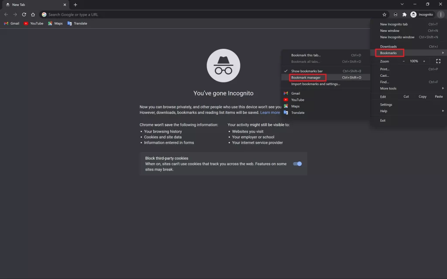Click Cut in the Edit row

tap(406, 97)
